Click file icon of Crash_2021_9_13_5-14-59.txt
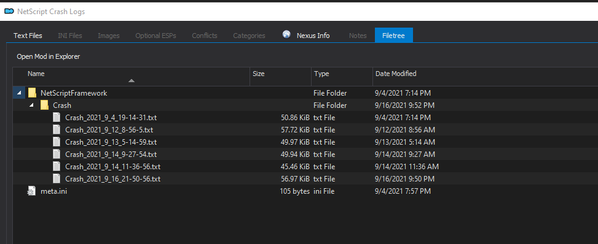 [57, 142]
